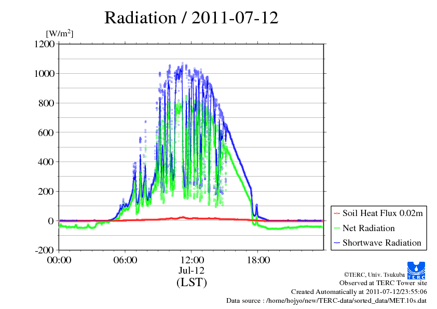
Task: Click the green Net Radiation legend marker
Action: tap(337, 229)
